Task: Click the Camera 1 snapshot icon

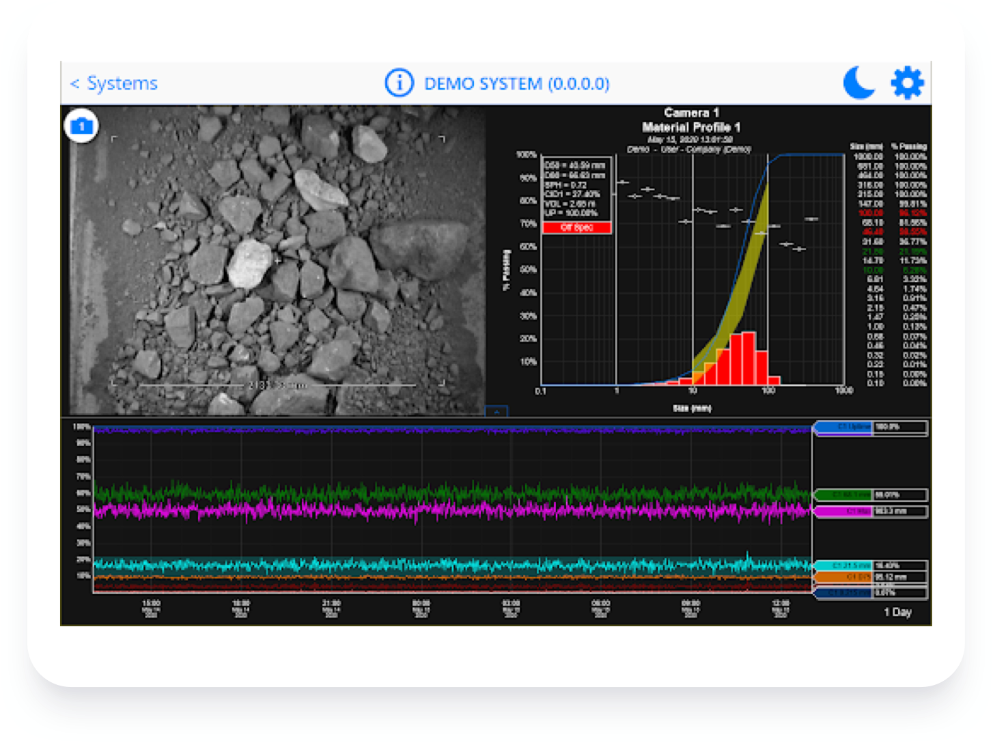Action: pos(82,126)
